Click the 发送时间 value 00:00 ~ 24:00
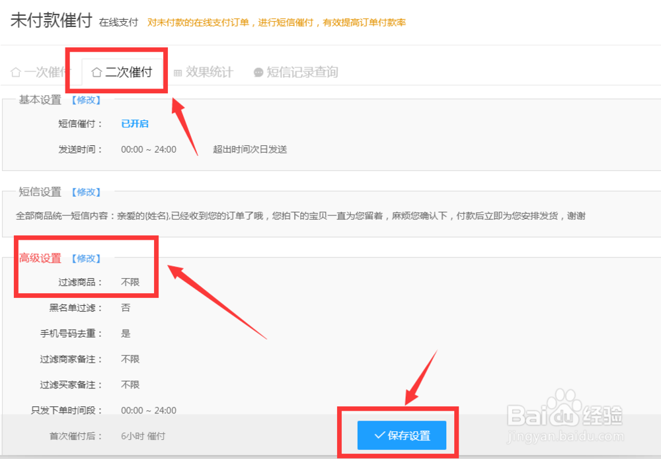 click(148, 149)
